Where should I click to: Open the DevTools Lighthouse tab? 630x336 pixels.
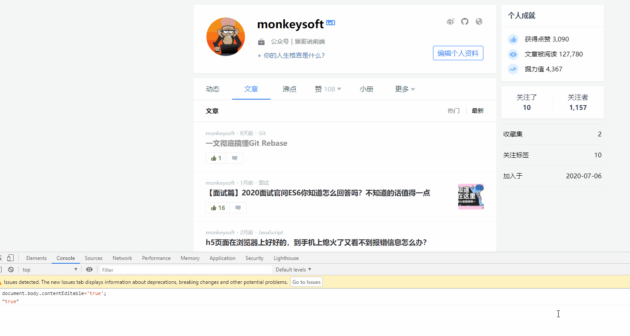tap(286, 258)
